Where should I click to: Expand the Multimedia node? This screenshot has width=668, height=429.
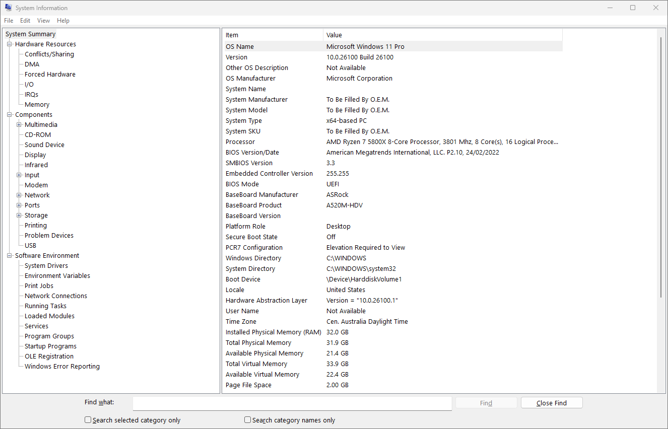(x=18, y=124)
